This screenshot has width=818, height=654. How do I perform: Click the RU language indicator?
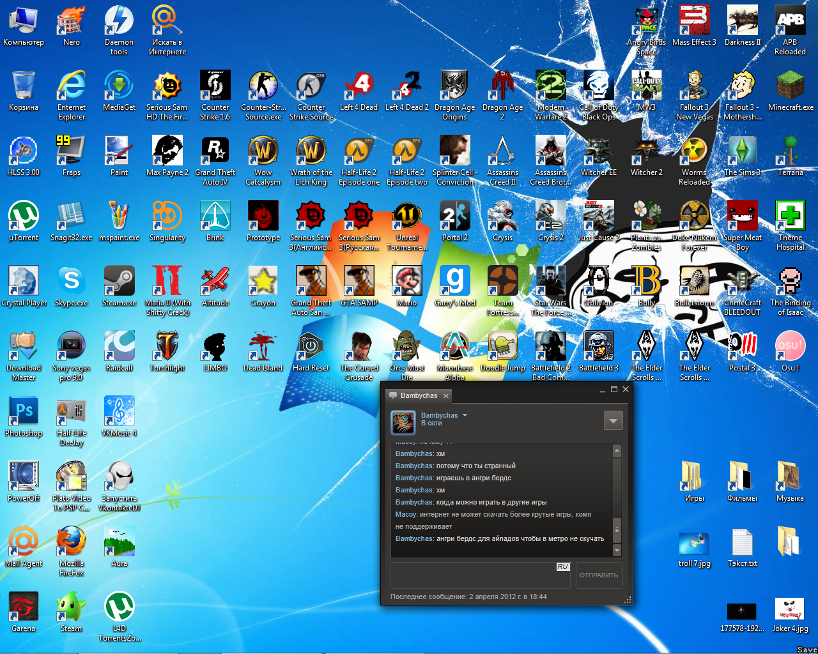[562, 567]
